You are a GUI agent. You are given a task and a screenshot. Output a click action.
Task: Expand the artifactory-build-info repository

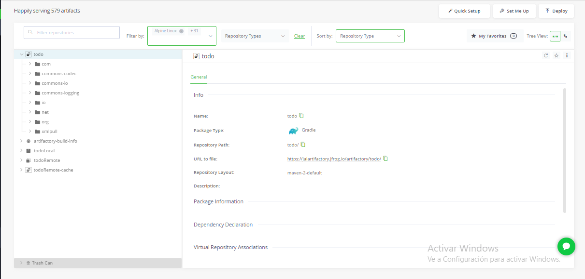coord(21,141)
